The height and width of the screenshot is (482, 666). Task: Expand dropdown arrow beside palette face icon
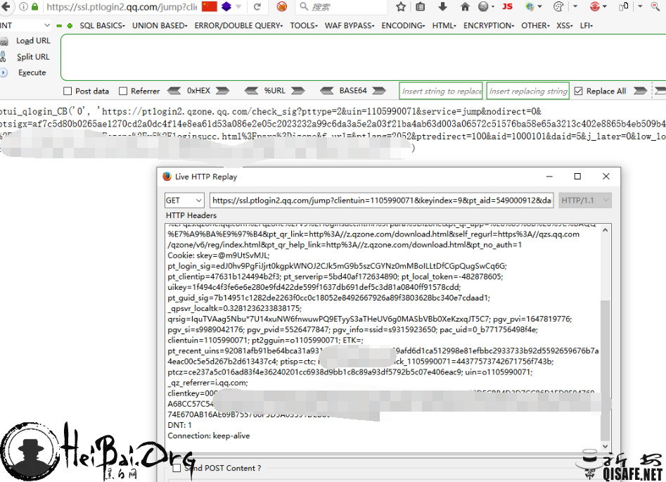coord(575,7)
